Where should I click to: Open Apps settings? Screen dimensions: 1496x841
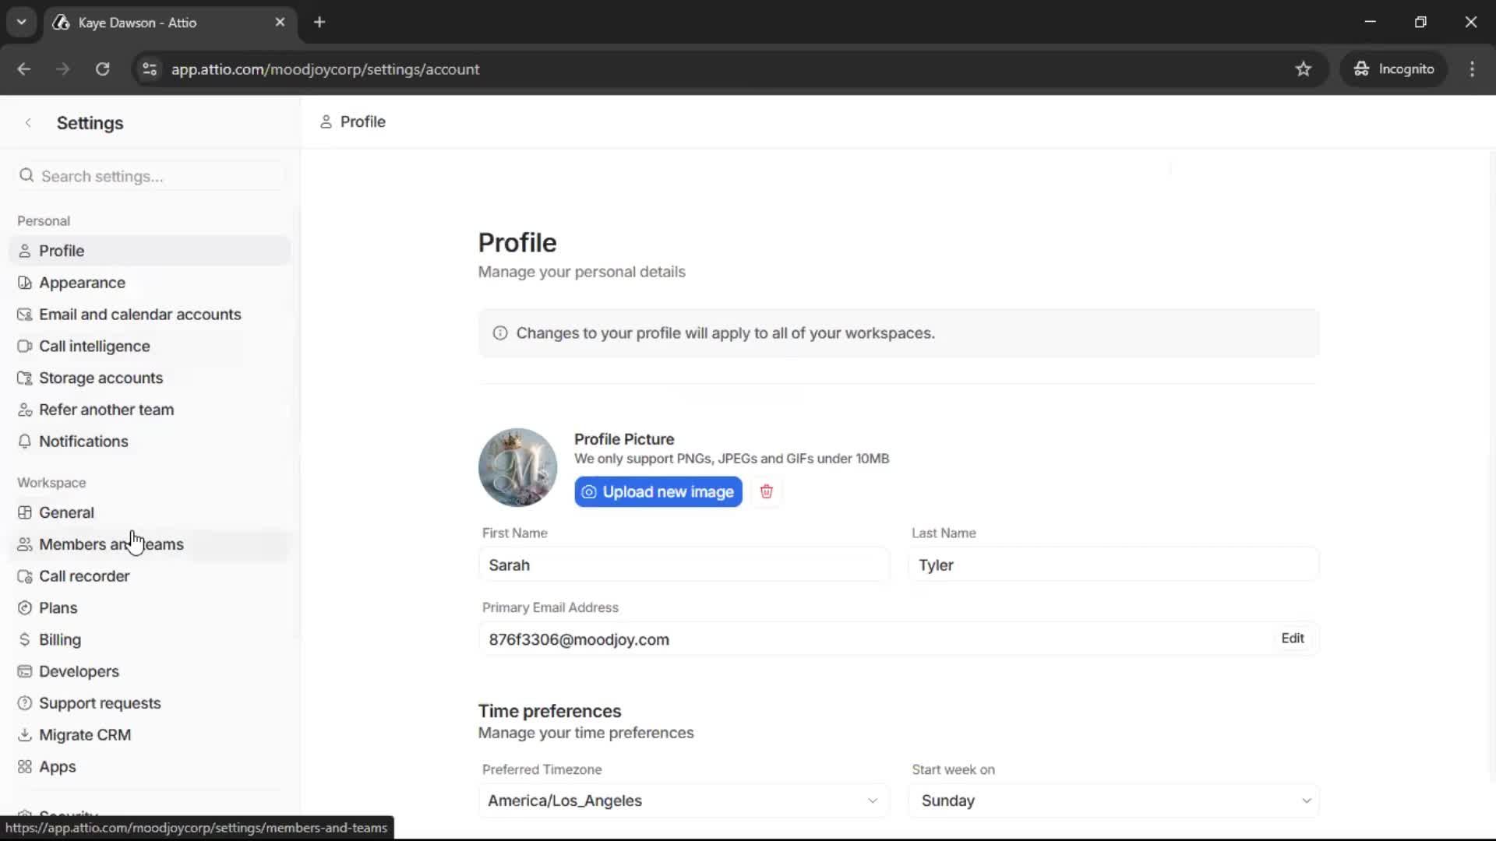coord(57,766)
